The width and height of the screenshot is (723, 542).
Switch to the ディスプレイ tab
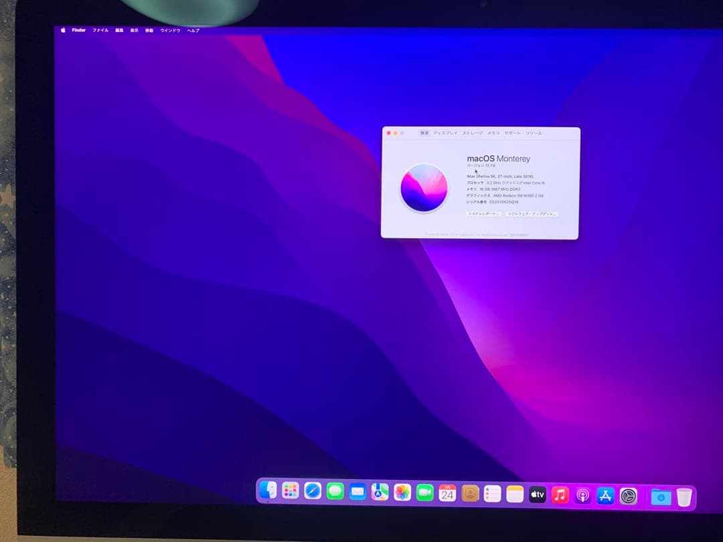(445, 133)
